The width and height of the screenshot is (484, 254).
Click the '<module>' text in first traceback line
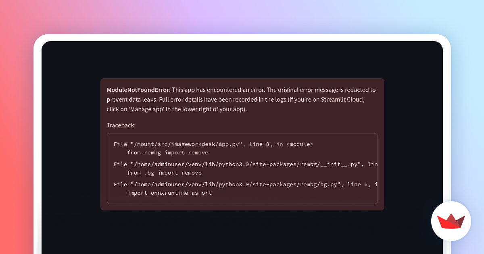(300, 144)
